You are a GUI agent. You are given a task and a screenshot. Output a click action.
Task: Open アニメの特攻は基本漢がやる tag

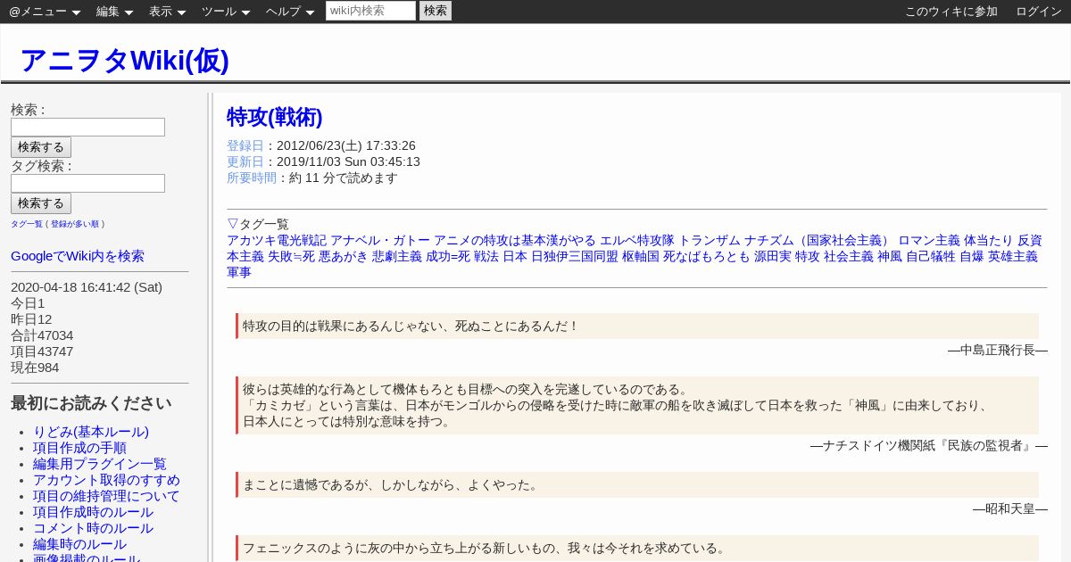(x=515, y=240)
